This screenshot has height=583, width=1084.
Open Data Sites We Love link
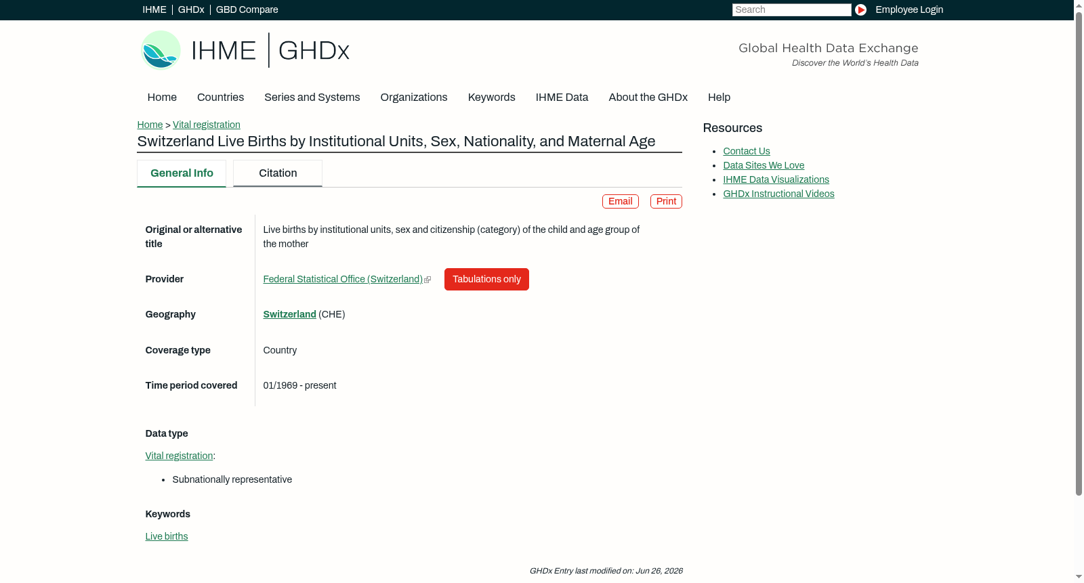click(x=764, y=166)
